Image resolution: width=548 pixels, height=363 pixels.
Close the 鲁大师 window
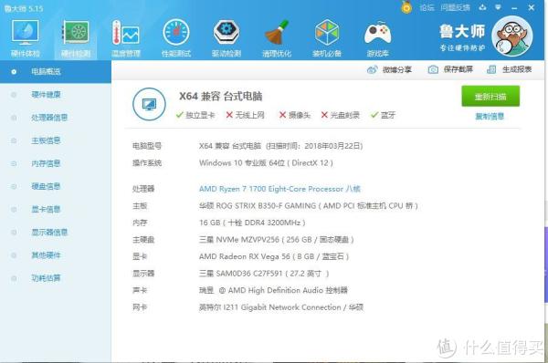pos(532,7)
